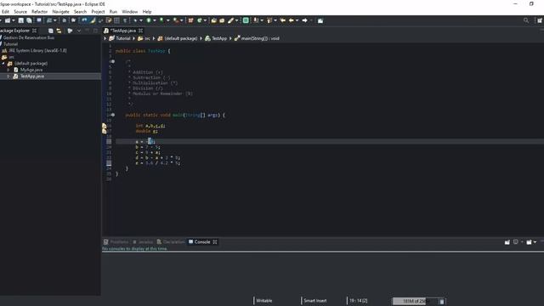Click the Pin Editor icon after Forward arrow
The width and height of the screenshot is (544, 306).
[320, 20]
